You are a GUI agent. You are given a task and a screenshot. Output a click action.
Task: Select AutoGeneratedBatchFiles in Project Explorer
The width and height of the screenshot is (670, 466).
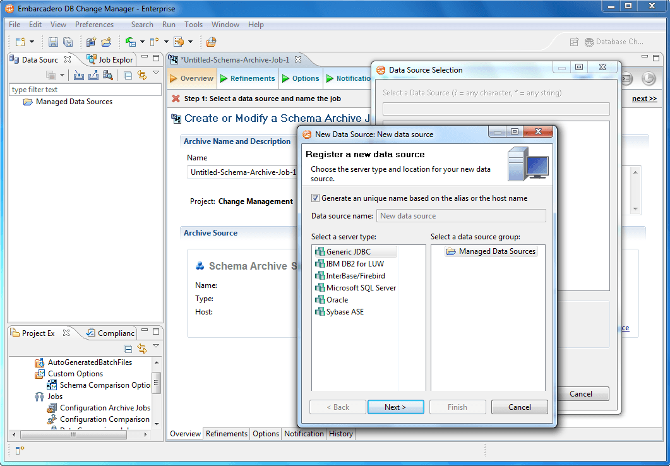tap(83, 362)
